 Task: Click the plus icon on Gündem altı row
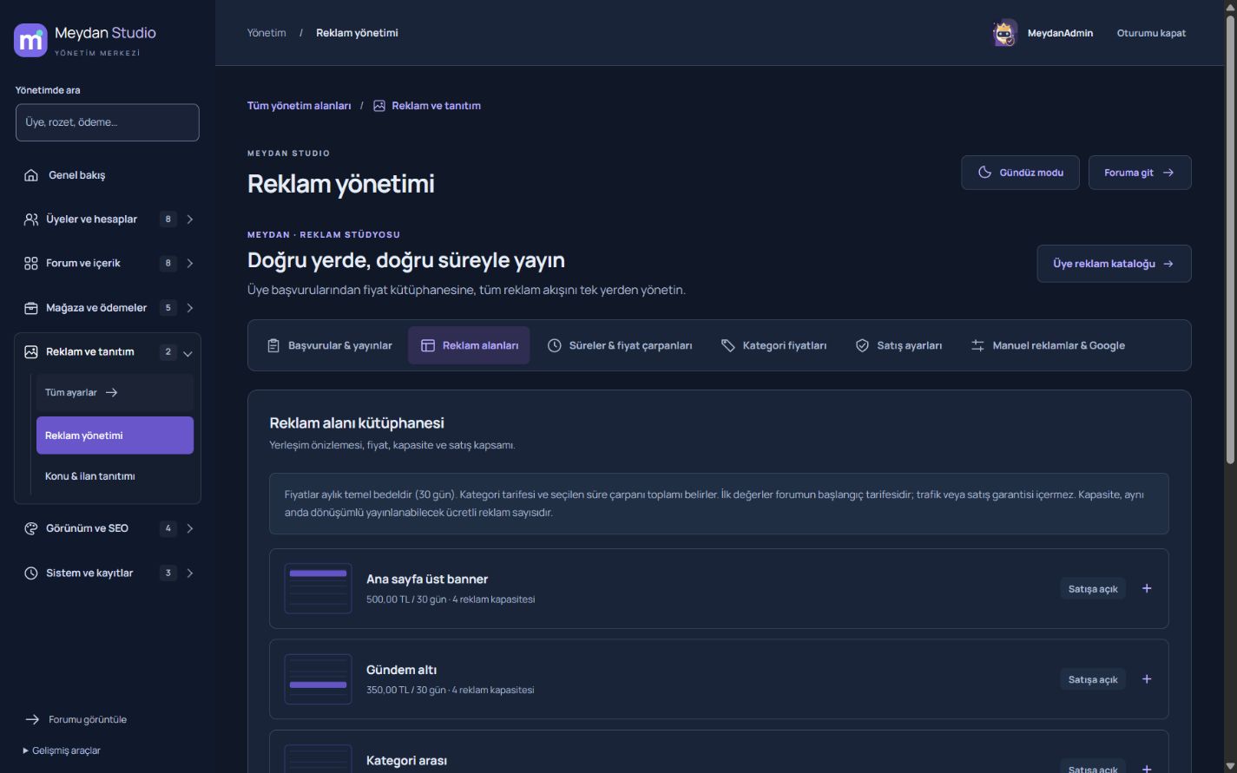point(1147,679)
